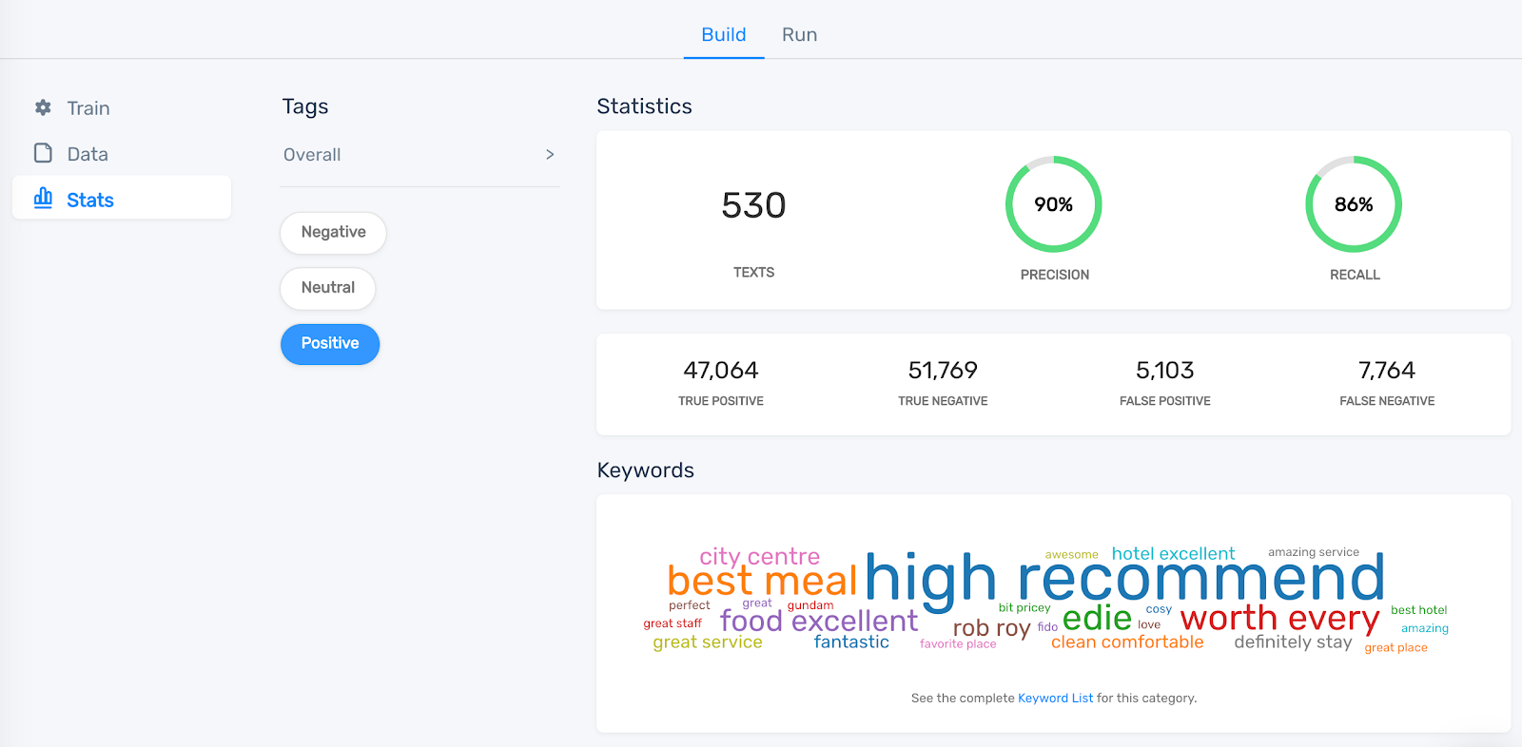1522x747 pixels.
Task: Click the keyword 'food excellent'
Action: tap(819, 621)
